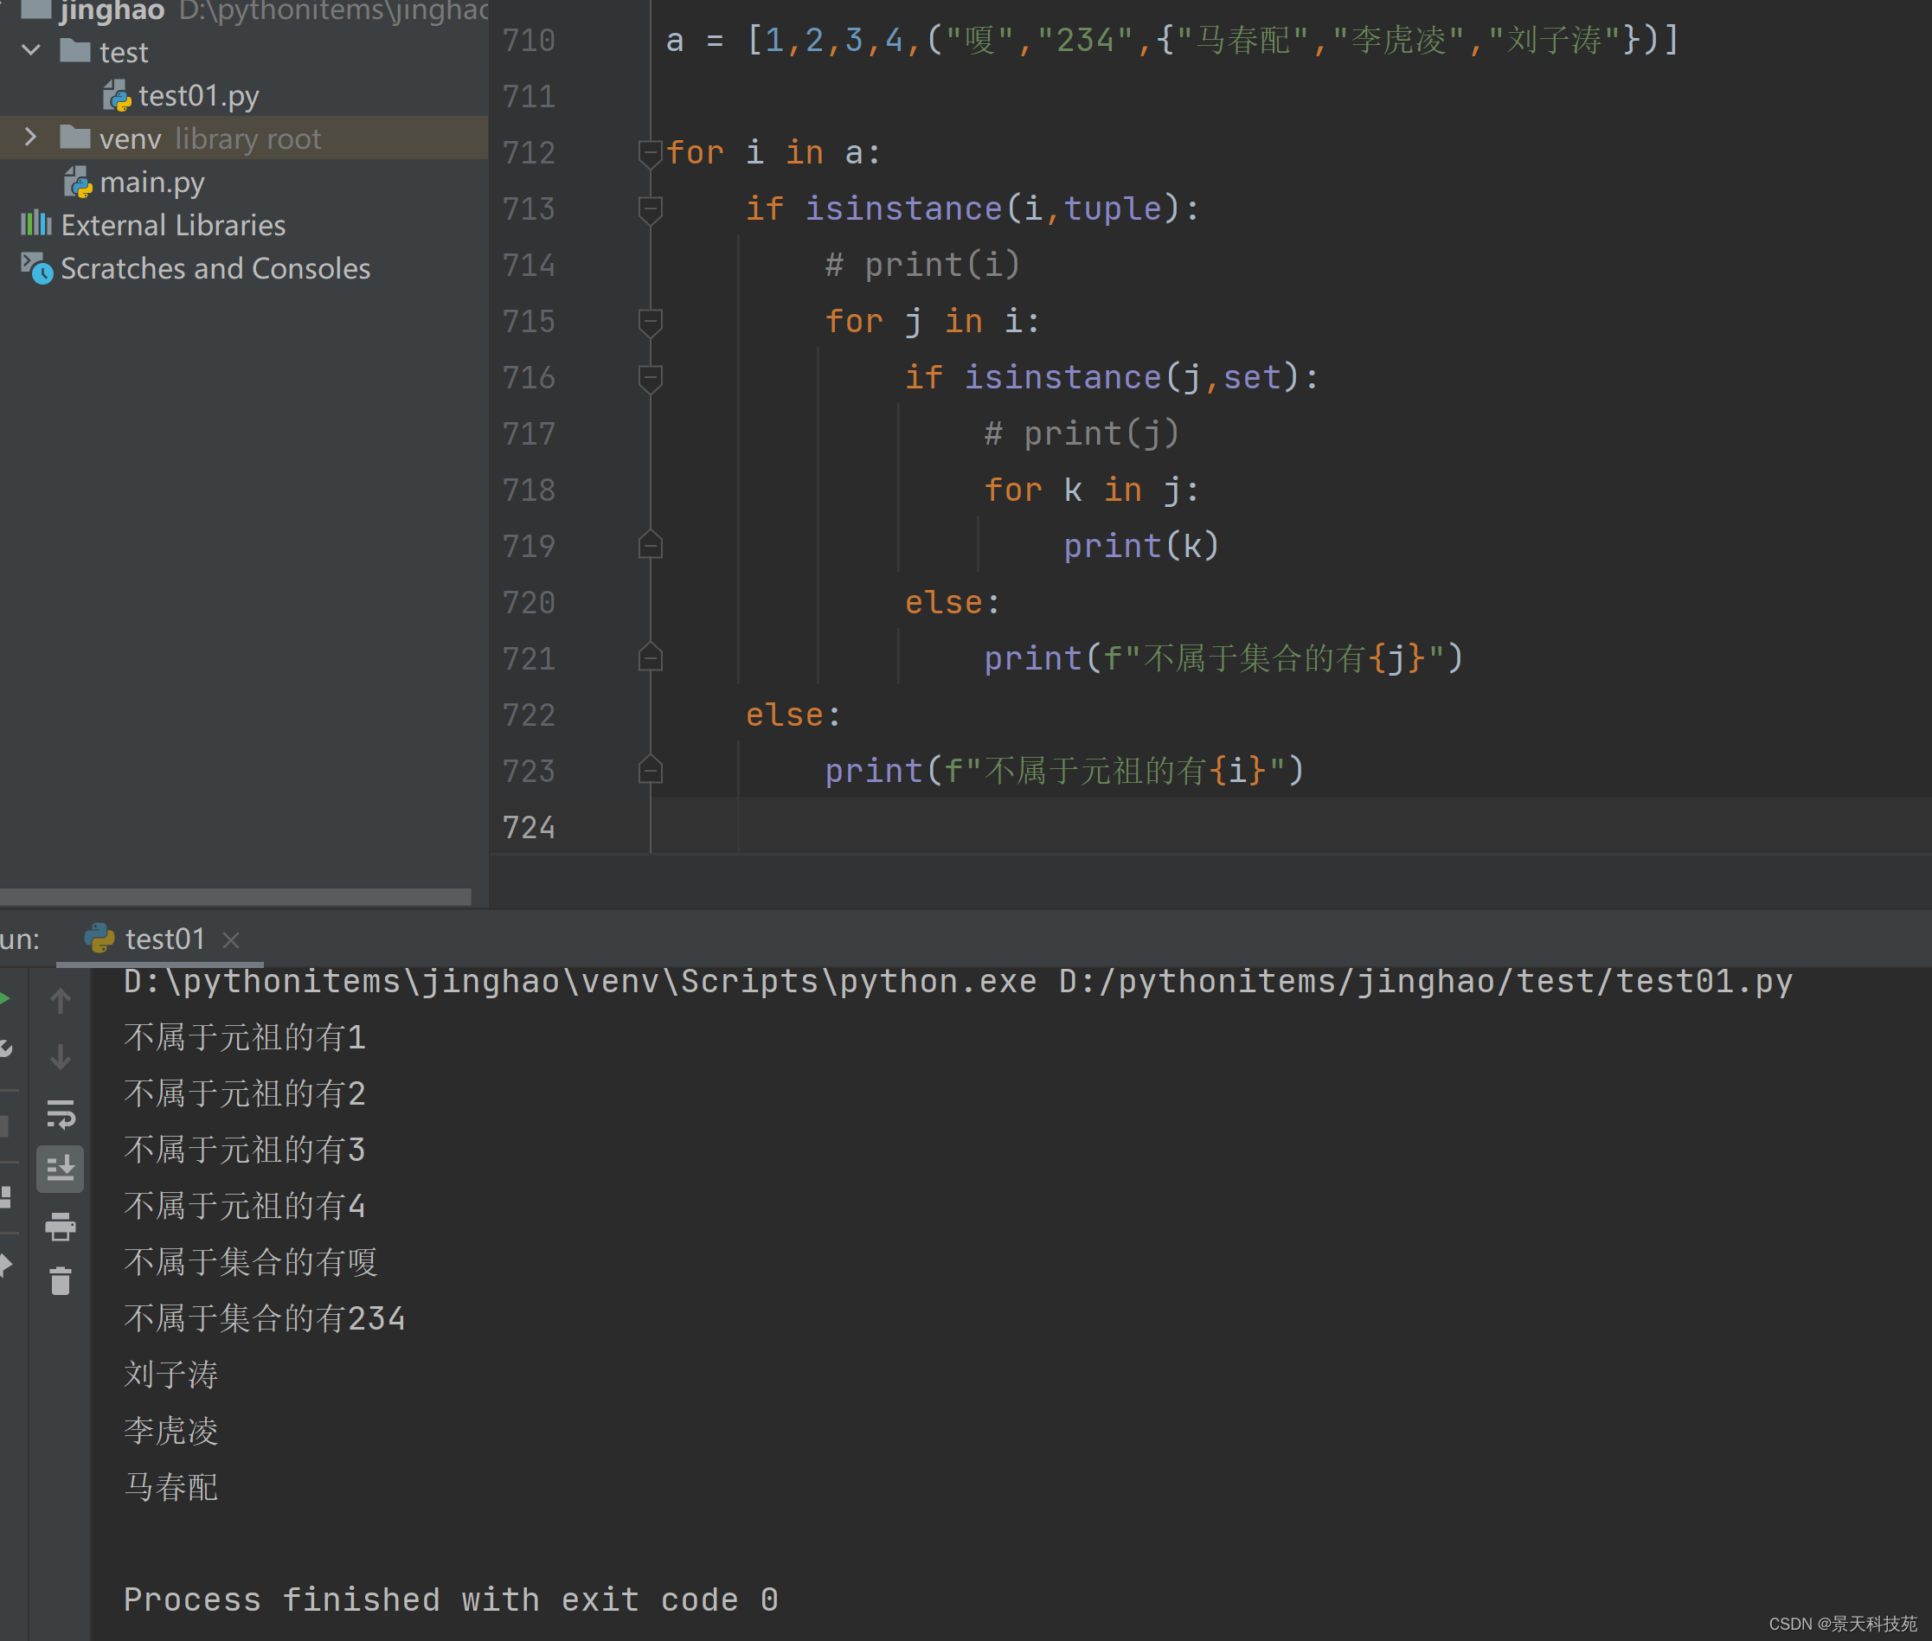Fold the 'for i in a' block

pos(651,151)
